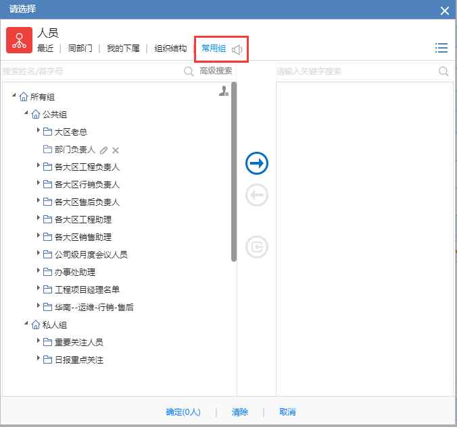Select the 工程项目经理名单 group
The width and height of the screenshot is (457, 427).
87,289
